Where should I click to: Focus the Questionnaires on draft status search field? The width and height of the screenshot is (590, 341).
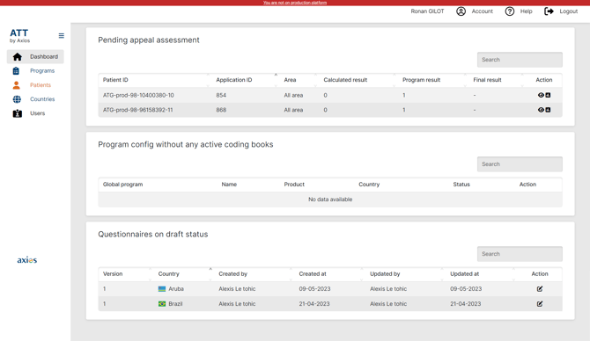520,254
